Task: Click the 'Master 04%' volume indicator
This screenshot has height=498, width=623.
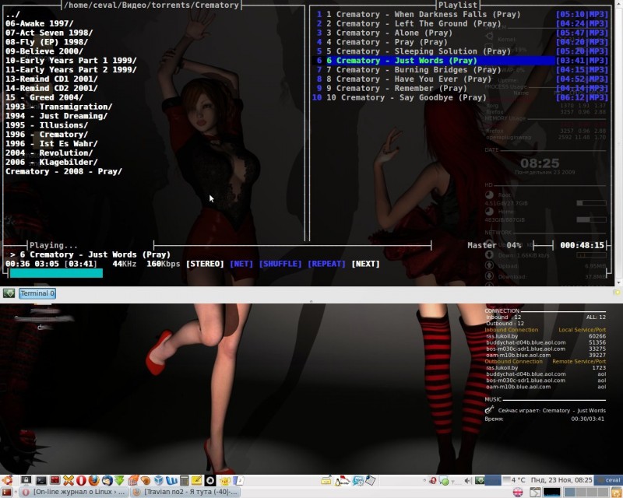Action: click(x=495, y=245)
